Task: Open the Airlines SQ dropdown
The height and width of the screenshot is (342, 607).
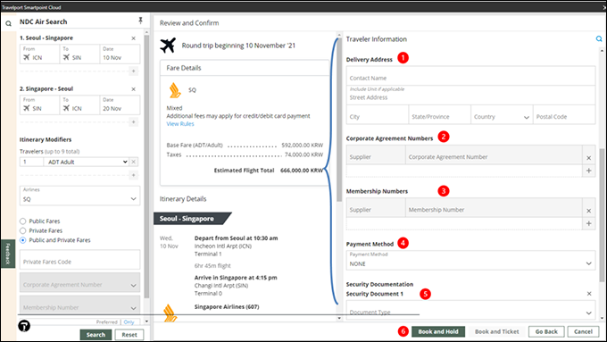Action: tap(79, 196)
